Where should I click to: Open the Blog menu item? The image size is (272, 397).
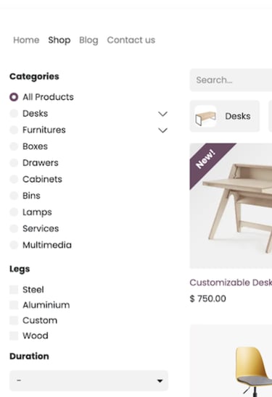(x=88, y=40)
